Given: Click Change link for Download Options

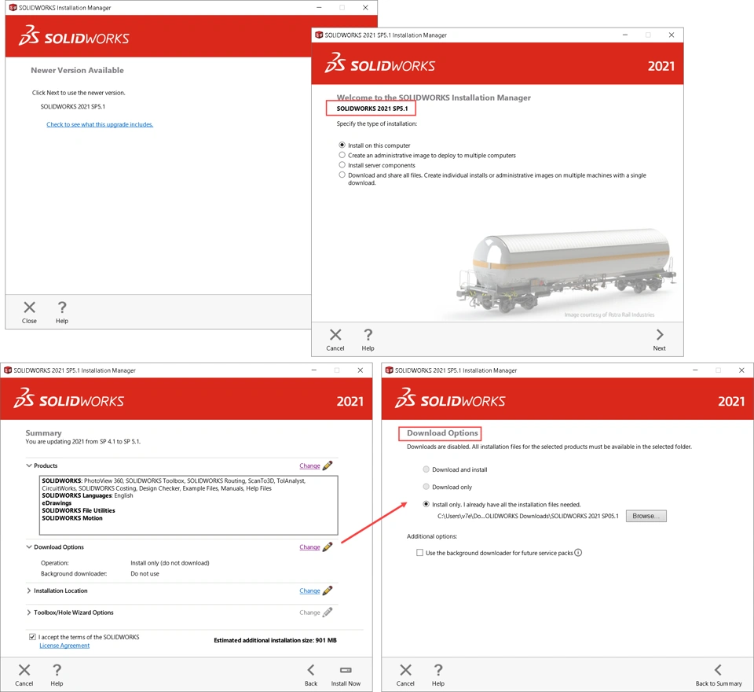Looking at the screenshot, I should [x=309, y=547].
